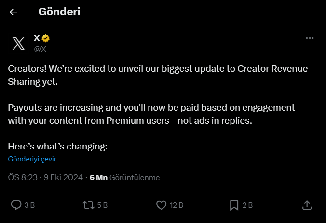Open the three-dot more options menu
This screenshot has height=223, width=326.
pos(310,38)
